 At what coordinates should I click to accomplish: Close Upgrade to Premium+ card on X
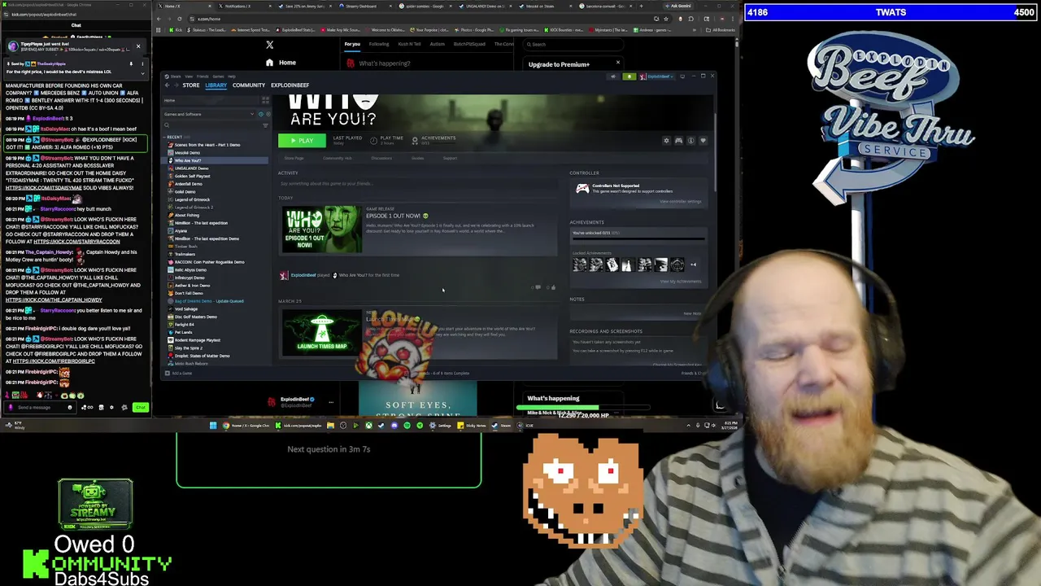(x=617, y=63)
